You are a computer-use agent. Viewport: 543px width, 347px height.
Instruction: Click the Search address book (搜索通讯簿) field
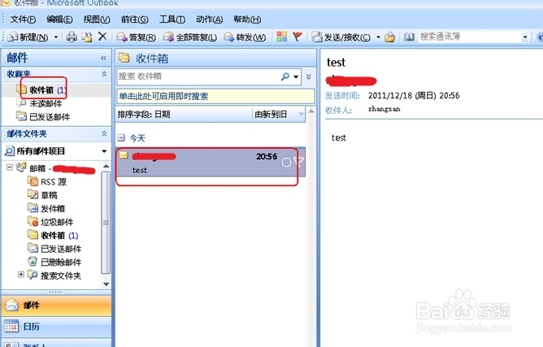(469, 37)
